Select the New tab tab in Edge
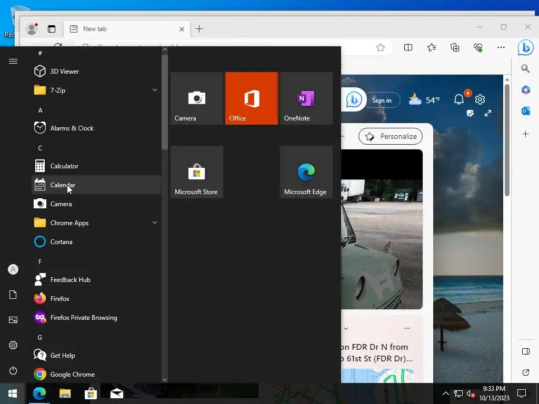 point(126,29)
